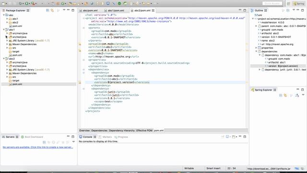Image resolution: width=307 pixels, height=173 pixels.
Task: Open the Outline view menu arrow
Action: [294, 10]
